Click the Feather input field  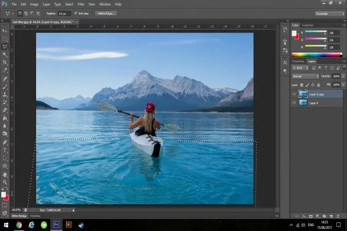coord(64,13)
